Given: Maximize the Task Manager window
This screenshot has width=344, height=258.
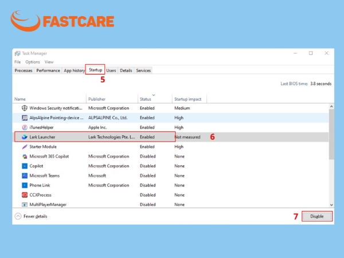Looking at the screenshot, I should [x=311, y=53].
